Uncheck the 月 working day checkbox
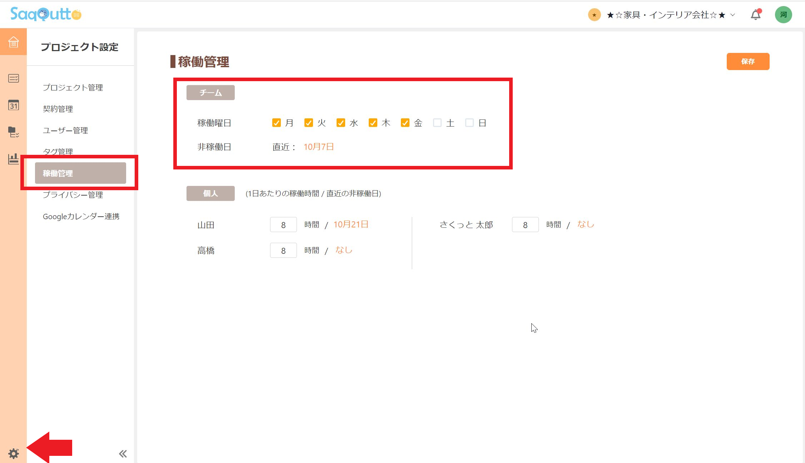 coord(276,123)
